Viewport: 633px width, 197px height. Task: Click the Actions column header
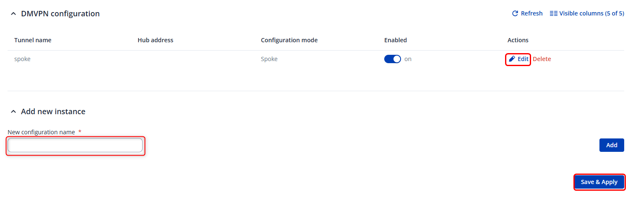[x=518, y=40]
